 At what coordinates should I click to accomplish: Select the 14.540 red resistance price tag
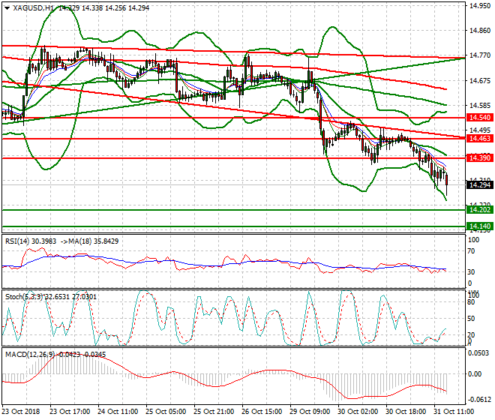click(x=479, y=118)
